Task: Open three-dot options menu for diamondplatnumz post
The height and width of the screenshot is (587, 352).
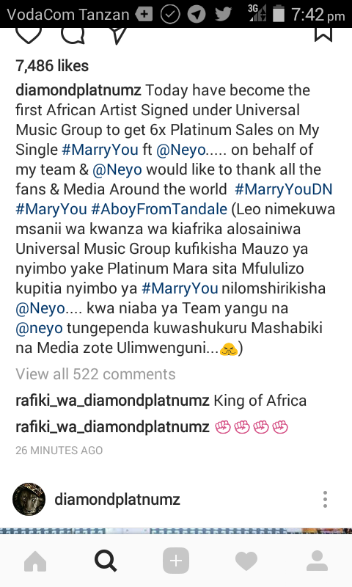Action: click(x=325, y=500)
